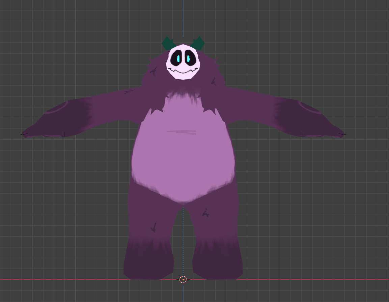This screenshot has height=302, width=389.
Task: Click the right dark green ear
Action: pyautogui.click(x=198, y=43)
